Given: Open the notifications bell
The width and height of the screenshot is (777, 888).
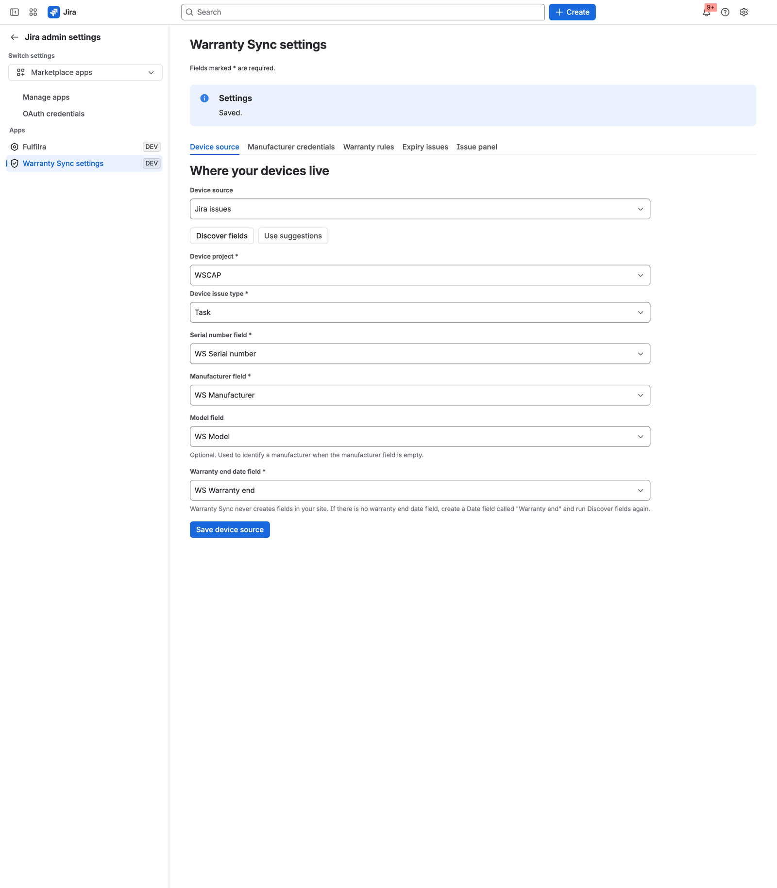Looking at the screenshot, I should point(707,12).
